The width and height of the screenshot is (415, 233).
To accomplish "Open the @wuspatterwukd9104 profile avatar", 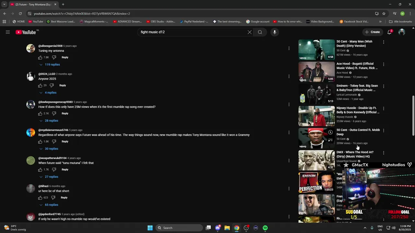I will 30,161.
